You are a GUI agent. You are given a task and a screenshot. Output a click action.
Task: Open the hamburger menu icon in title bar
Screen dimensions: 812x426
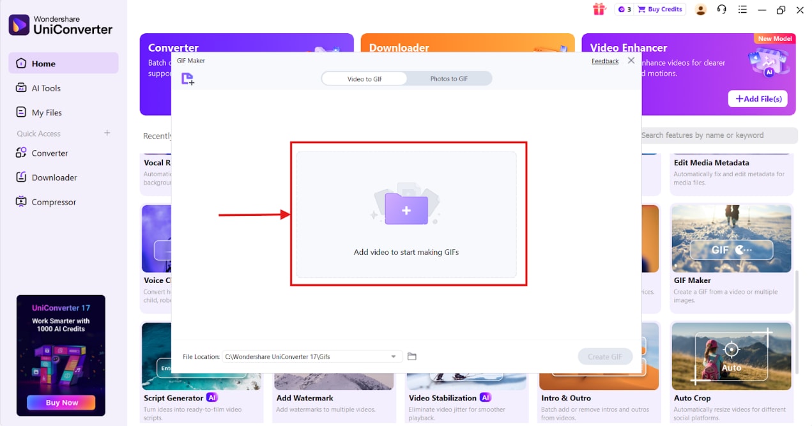tap(742, 10)
